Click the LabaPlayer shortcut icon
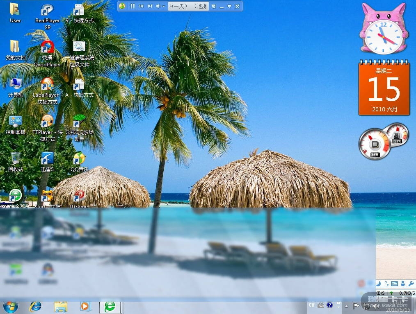The width and height of the screenshot is (416, 314). (47, 85)
